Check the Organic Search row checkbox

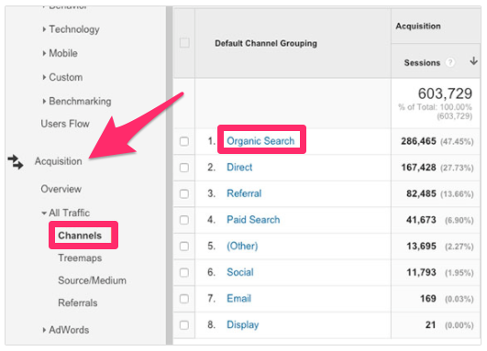184,141
